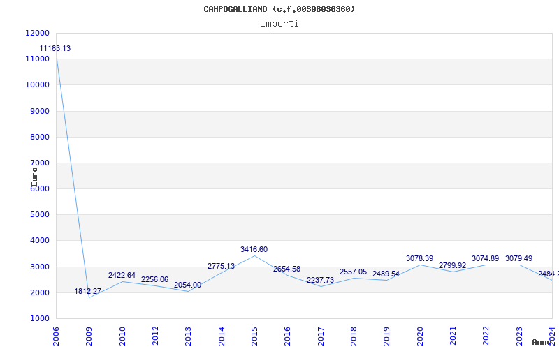This screenshot has width=559, height=349.
Task: Click the 8000 y-axis tick label
Action: pyautogui.click(x=38, y=137)
